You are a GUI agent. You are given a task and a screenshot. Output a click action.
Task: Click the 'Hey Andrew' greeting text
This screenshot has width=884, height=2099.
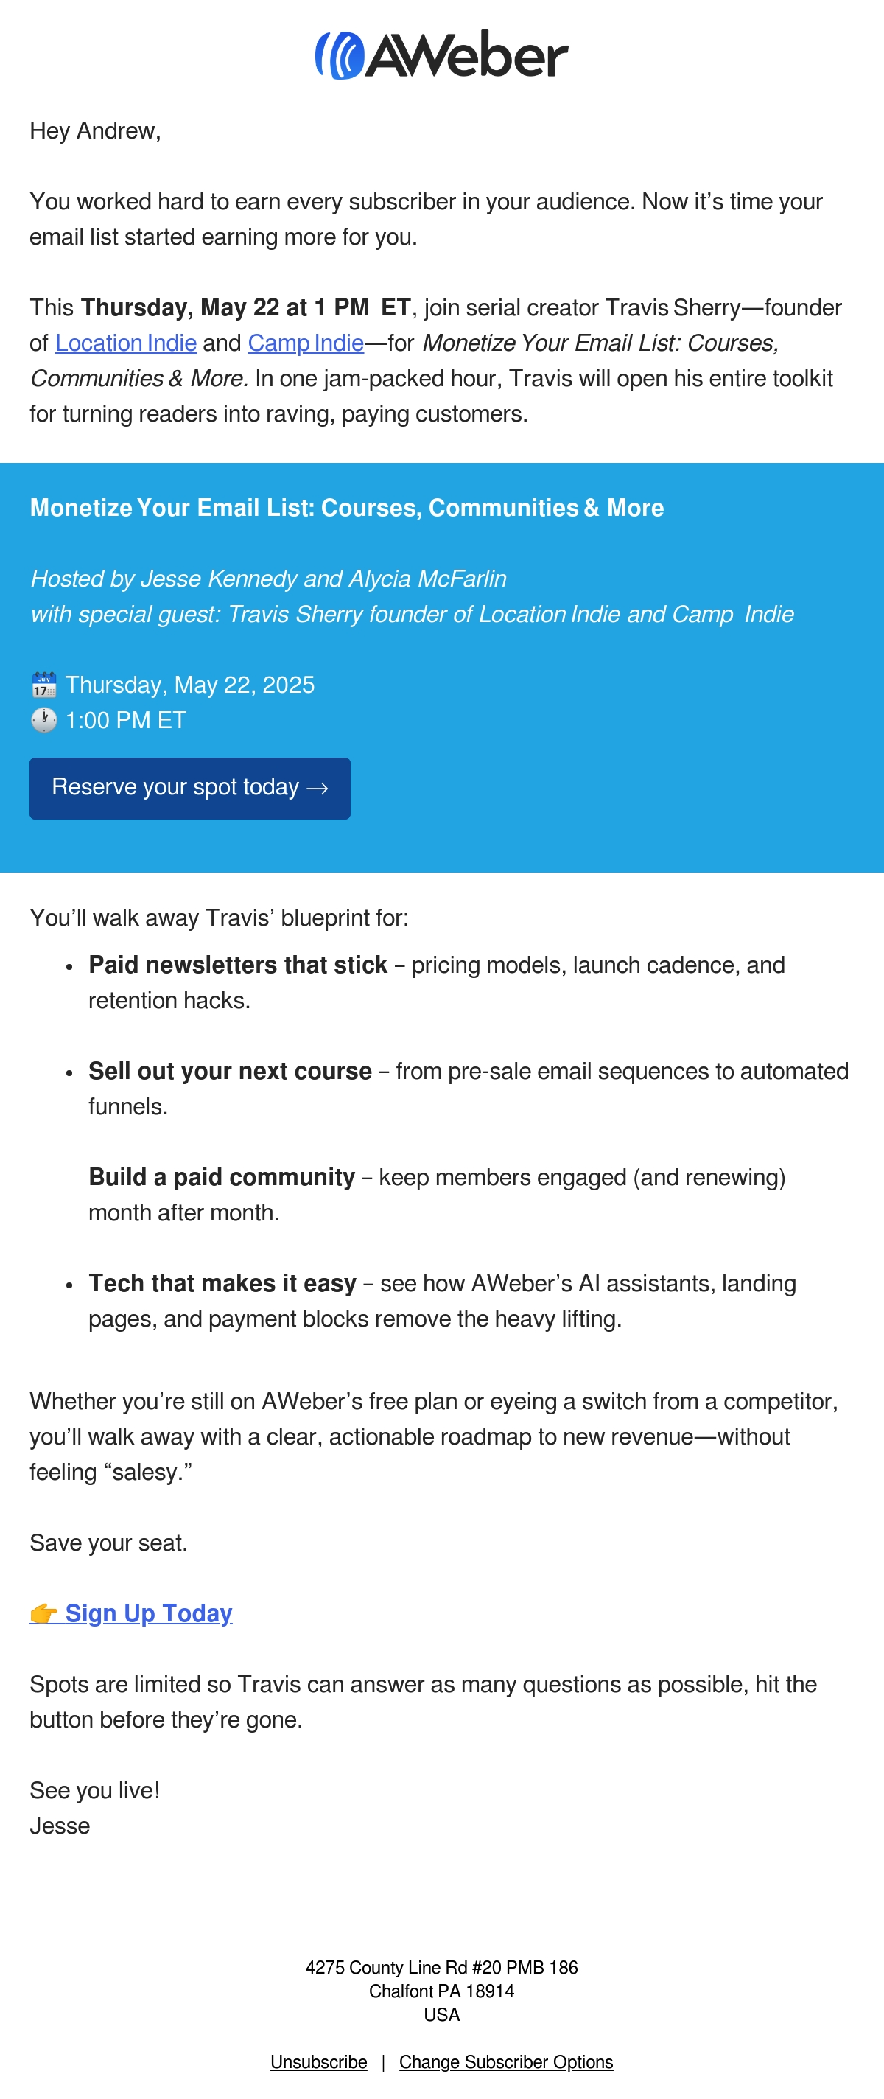click(x=95, y=130)
